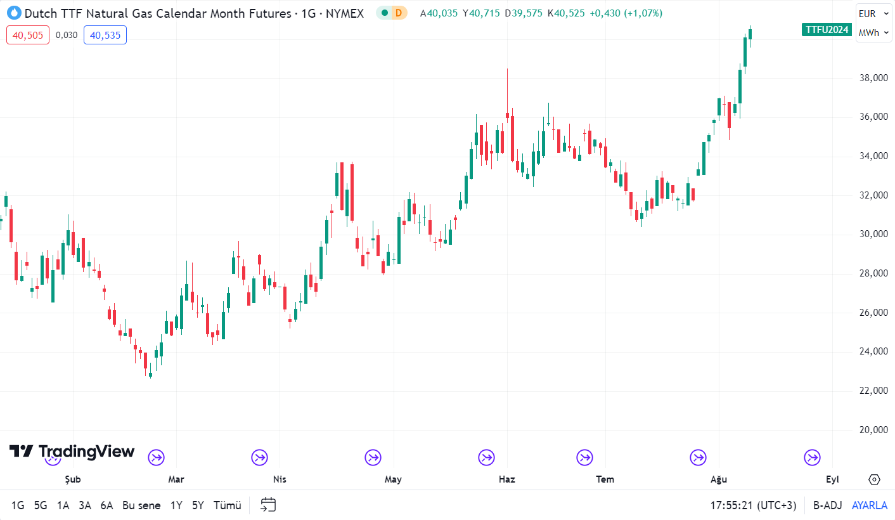Select the Bu sene date range

pyautogui.click(x=141, y=505)
